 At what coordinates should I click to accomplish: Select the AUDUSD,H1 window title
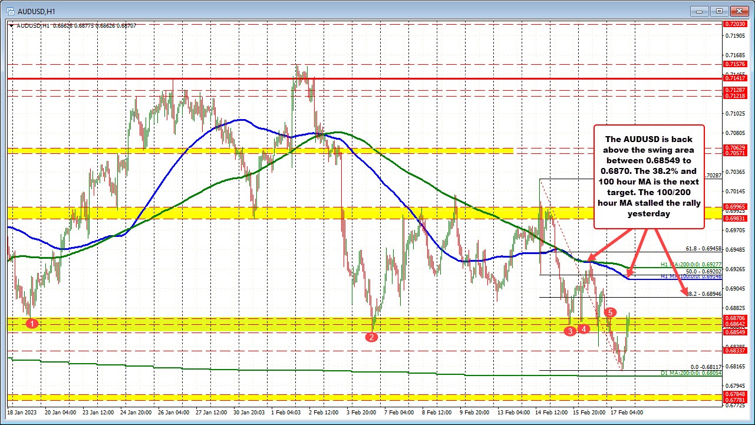(35, 11)
